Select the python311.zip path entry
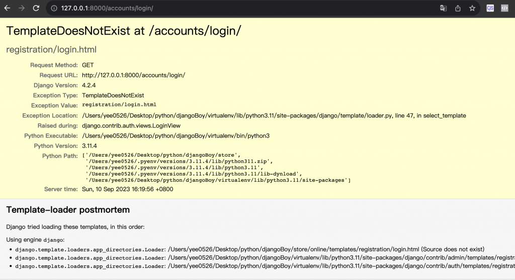This screenshot has height=280, width=515. tap(180, 161)
